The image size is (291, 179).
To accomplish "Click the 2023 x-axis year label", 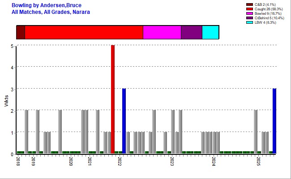I will pyautogui.click(x=172, y=161).
